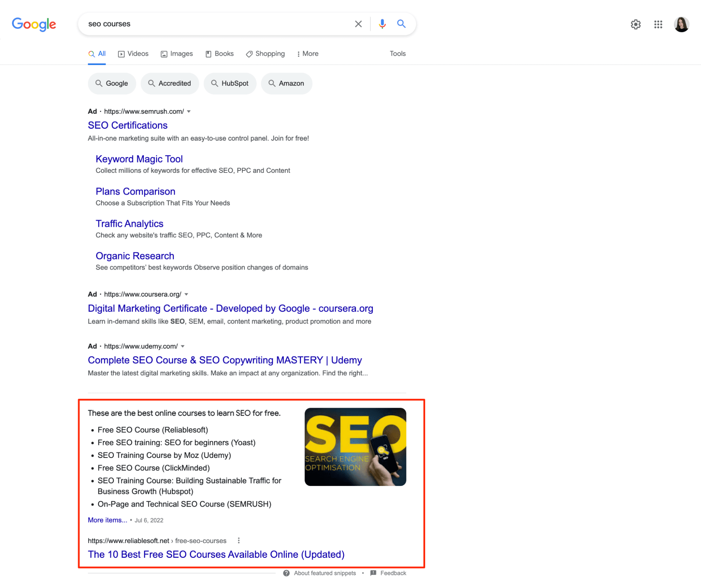
Task: Open Google apps grid
Action: 658,24
